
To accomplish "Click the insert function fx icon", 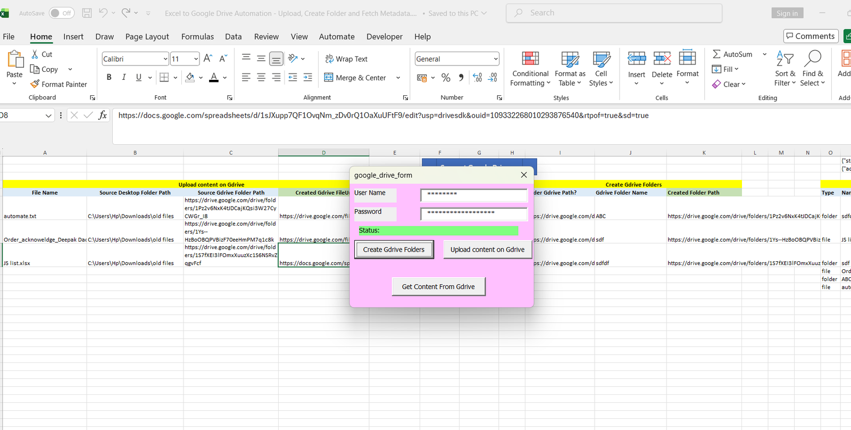I will tap(103, 115).
